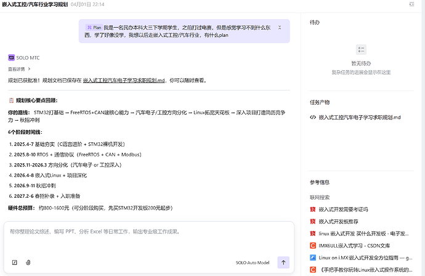This screenshot has height=276, width=425.
Task: Click the 你的路线 paragraph
Action: point(147,116)
